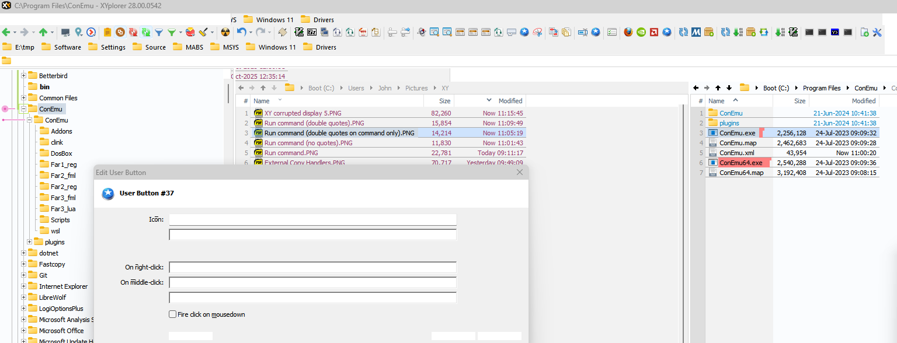This screenshot has height=343, width=897.
Task: Click the red AMD toolbar icon
Action: (x=654, y=33)
